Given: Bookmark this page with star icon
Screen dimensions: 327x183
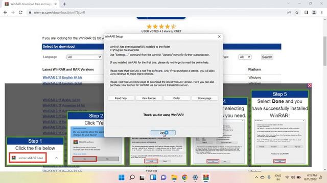Looking at the screenshot, I should (x=297, y=12).
